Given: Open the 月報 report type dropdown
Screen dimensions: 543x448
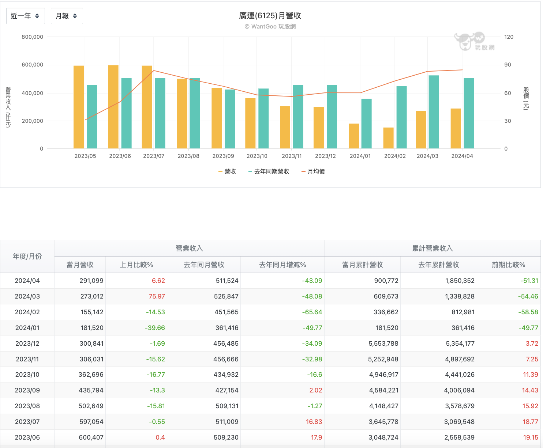Looking at the screenshot, I should 67,16.
